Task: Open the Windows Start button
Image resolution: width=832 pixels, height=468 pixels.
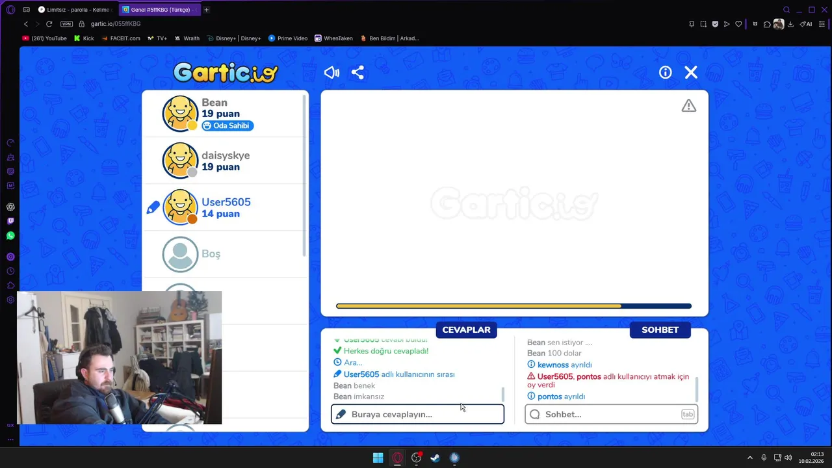Action: tap(378, 458)
